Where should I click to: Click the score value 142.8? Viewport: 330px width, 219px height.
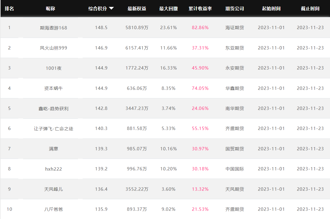pyautogui.click(x=101, y=108)
